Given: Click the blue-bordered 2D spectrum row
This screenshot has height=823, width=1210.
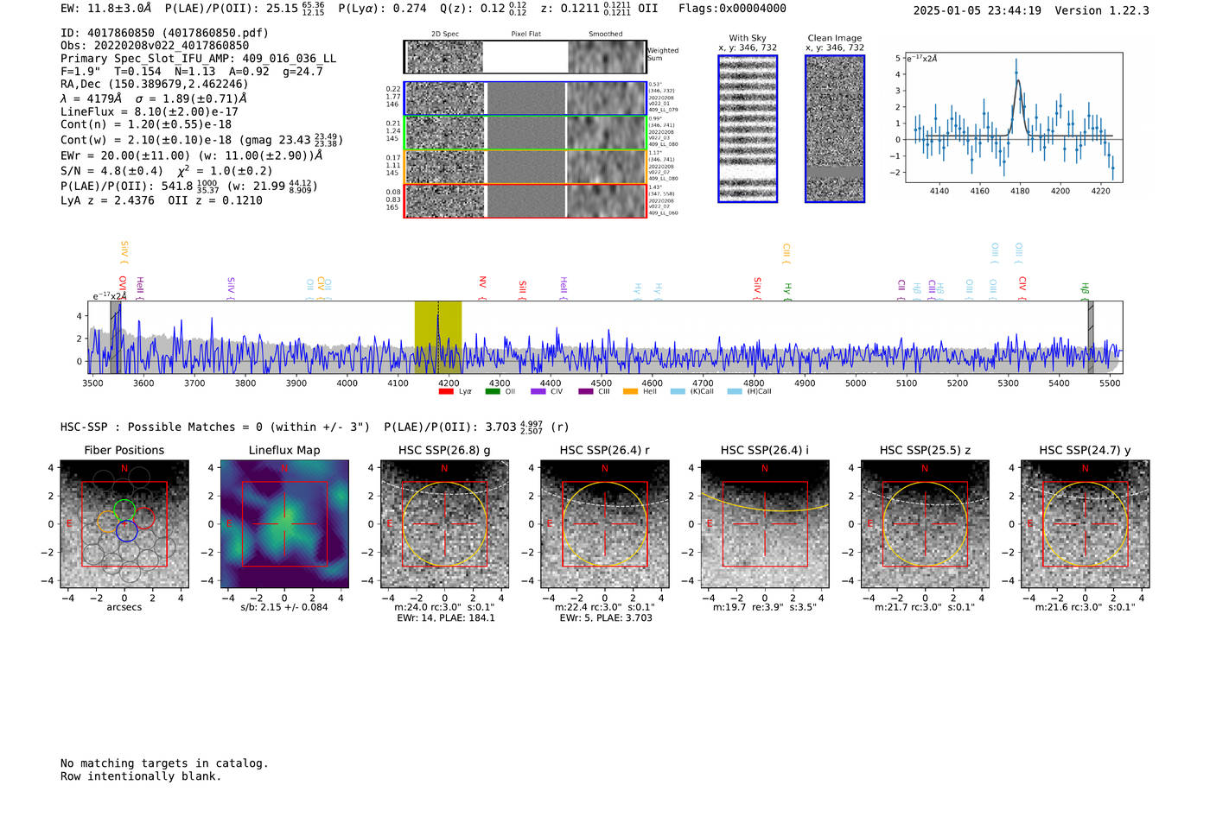Looking at the screenshot, I should pyautogui.click(x=525, y=98).
